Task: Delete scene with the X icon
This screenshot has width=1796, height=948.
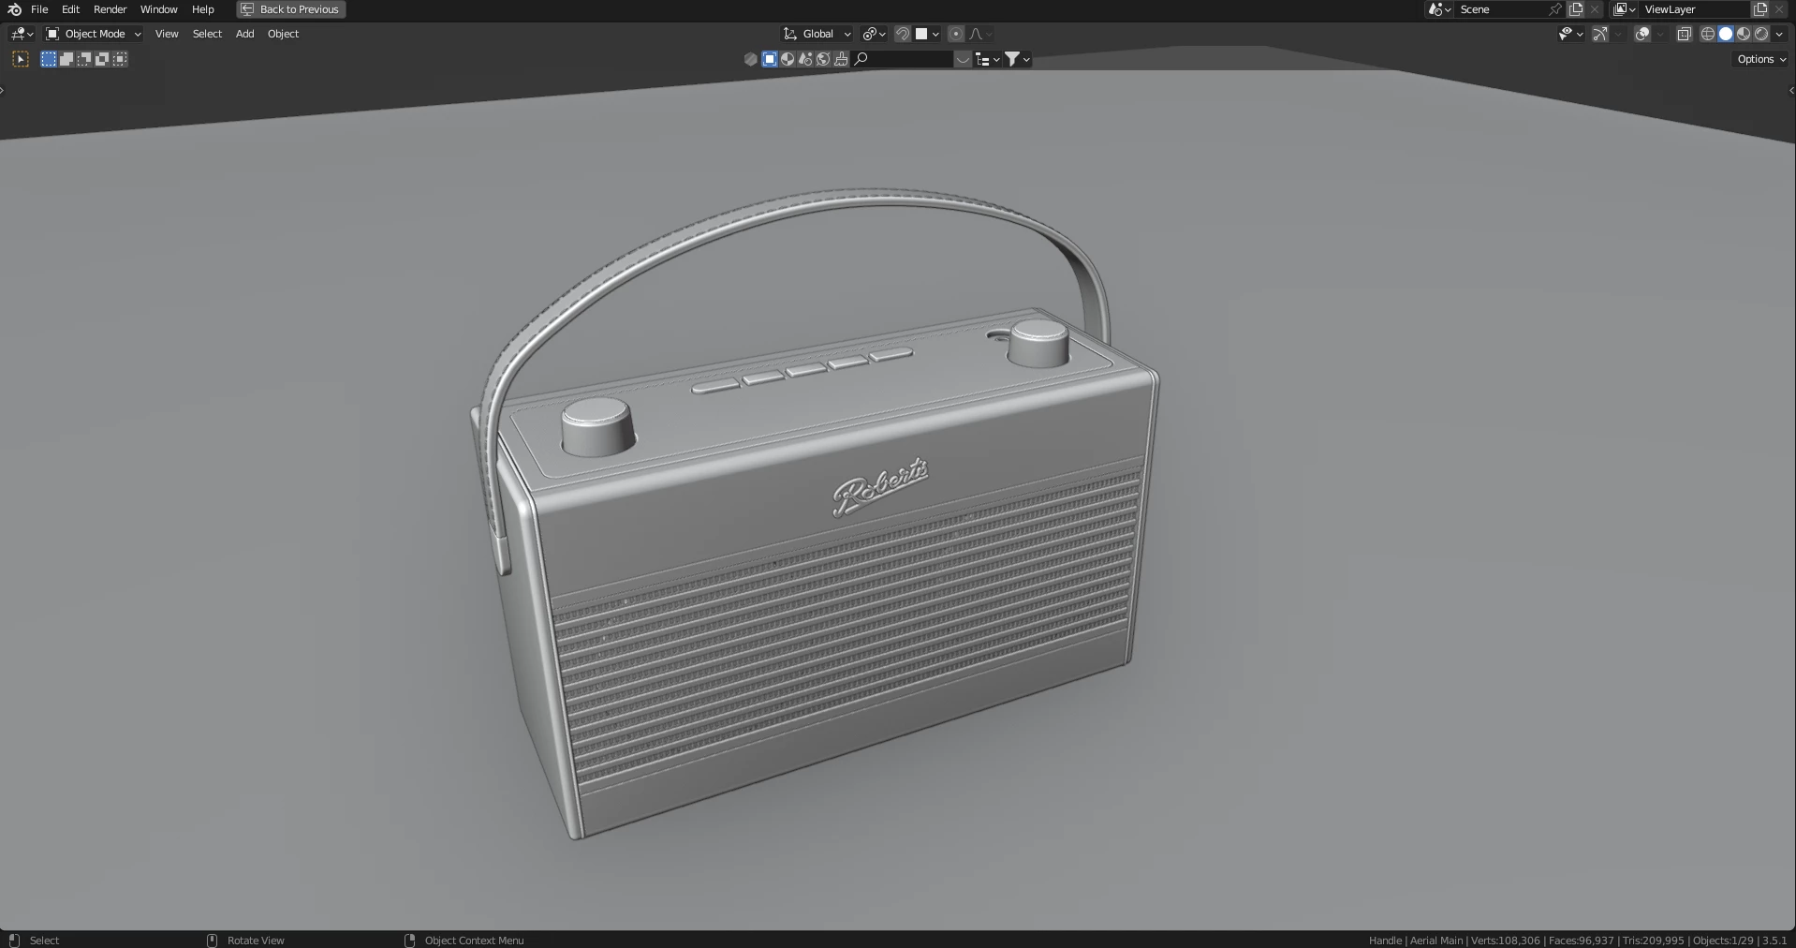Action: pyautogui.click(x=1595, y=9)
